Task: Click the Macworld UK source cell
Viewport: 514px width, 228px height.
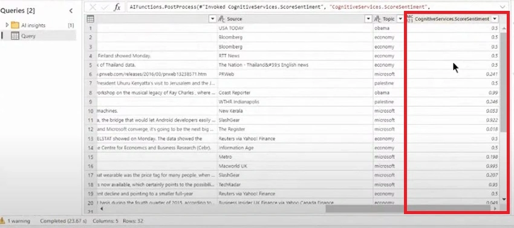Action: click(294, 166)
